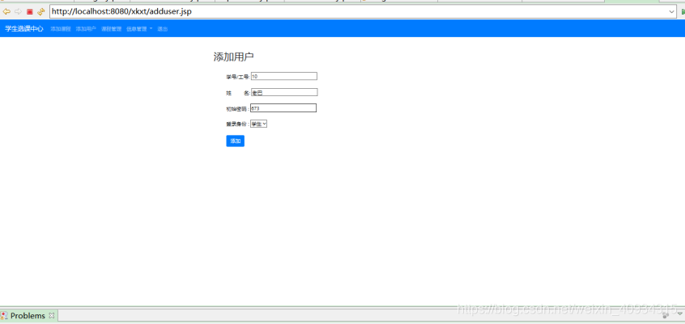This screenshot has height=324, width=685.
Task: Go forward with the grey right arrow
Action: click(18, 12)
